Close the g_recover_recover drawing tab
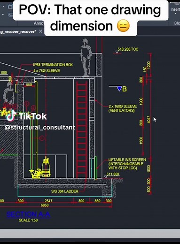 tap(40, 31)
